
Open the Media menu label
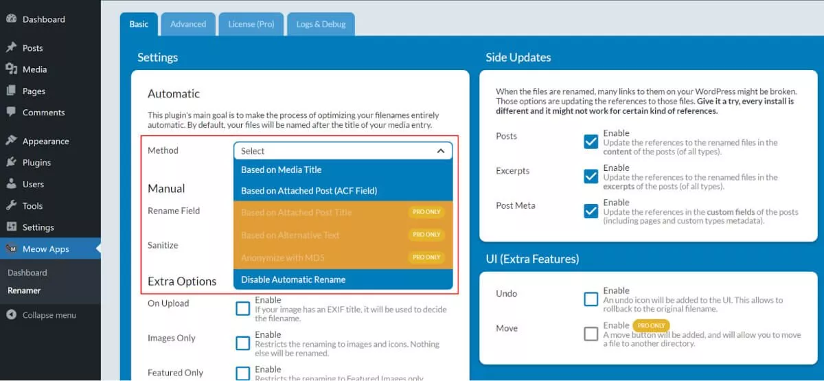click(x=34, y=69)
